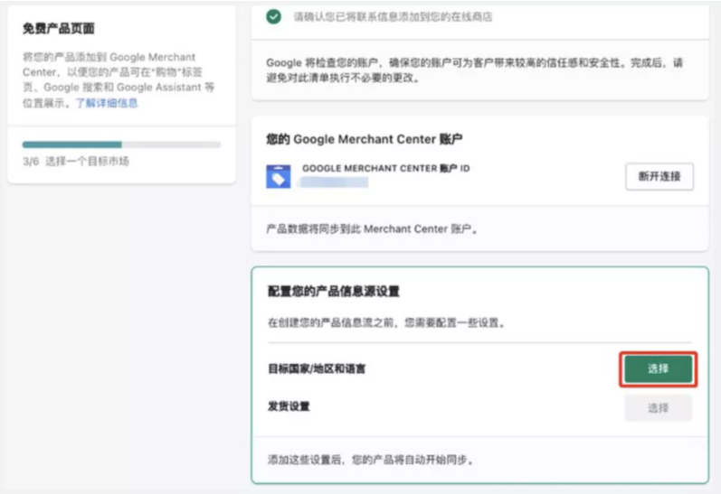Click the 您的 Google Merchant Center 账户 heading
Viewport: 721px width, 494px height.
point(365,139)
